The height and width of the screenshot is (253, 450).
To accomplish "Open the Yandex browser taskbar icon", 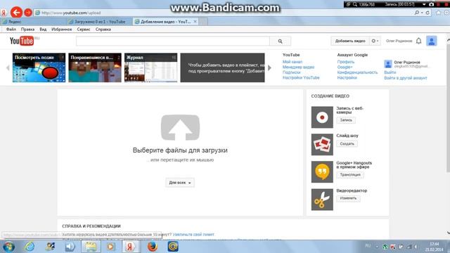I will [130, 247].
